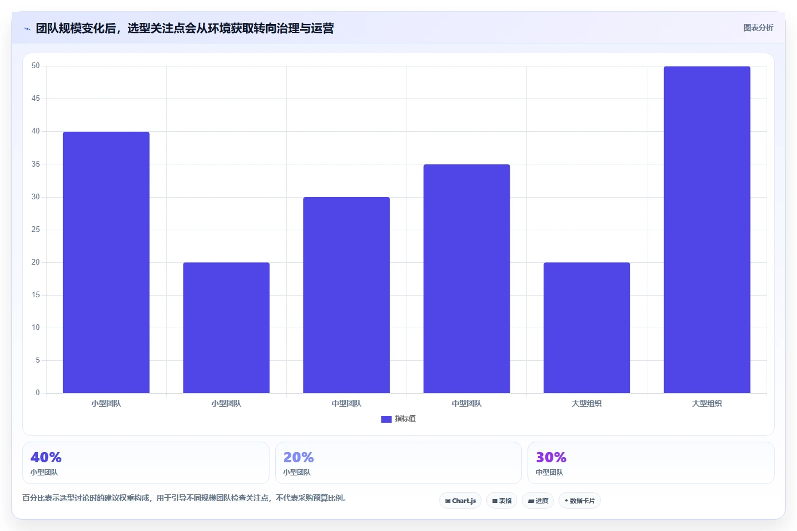Select the 进度 tag chip
This screenshot has height=531, width=797.
point(538,501)
